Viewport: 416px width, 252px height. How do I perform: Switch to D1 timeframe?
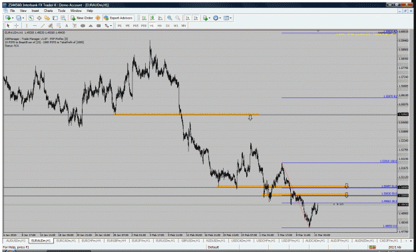[168, 26]
